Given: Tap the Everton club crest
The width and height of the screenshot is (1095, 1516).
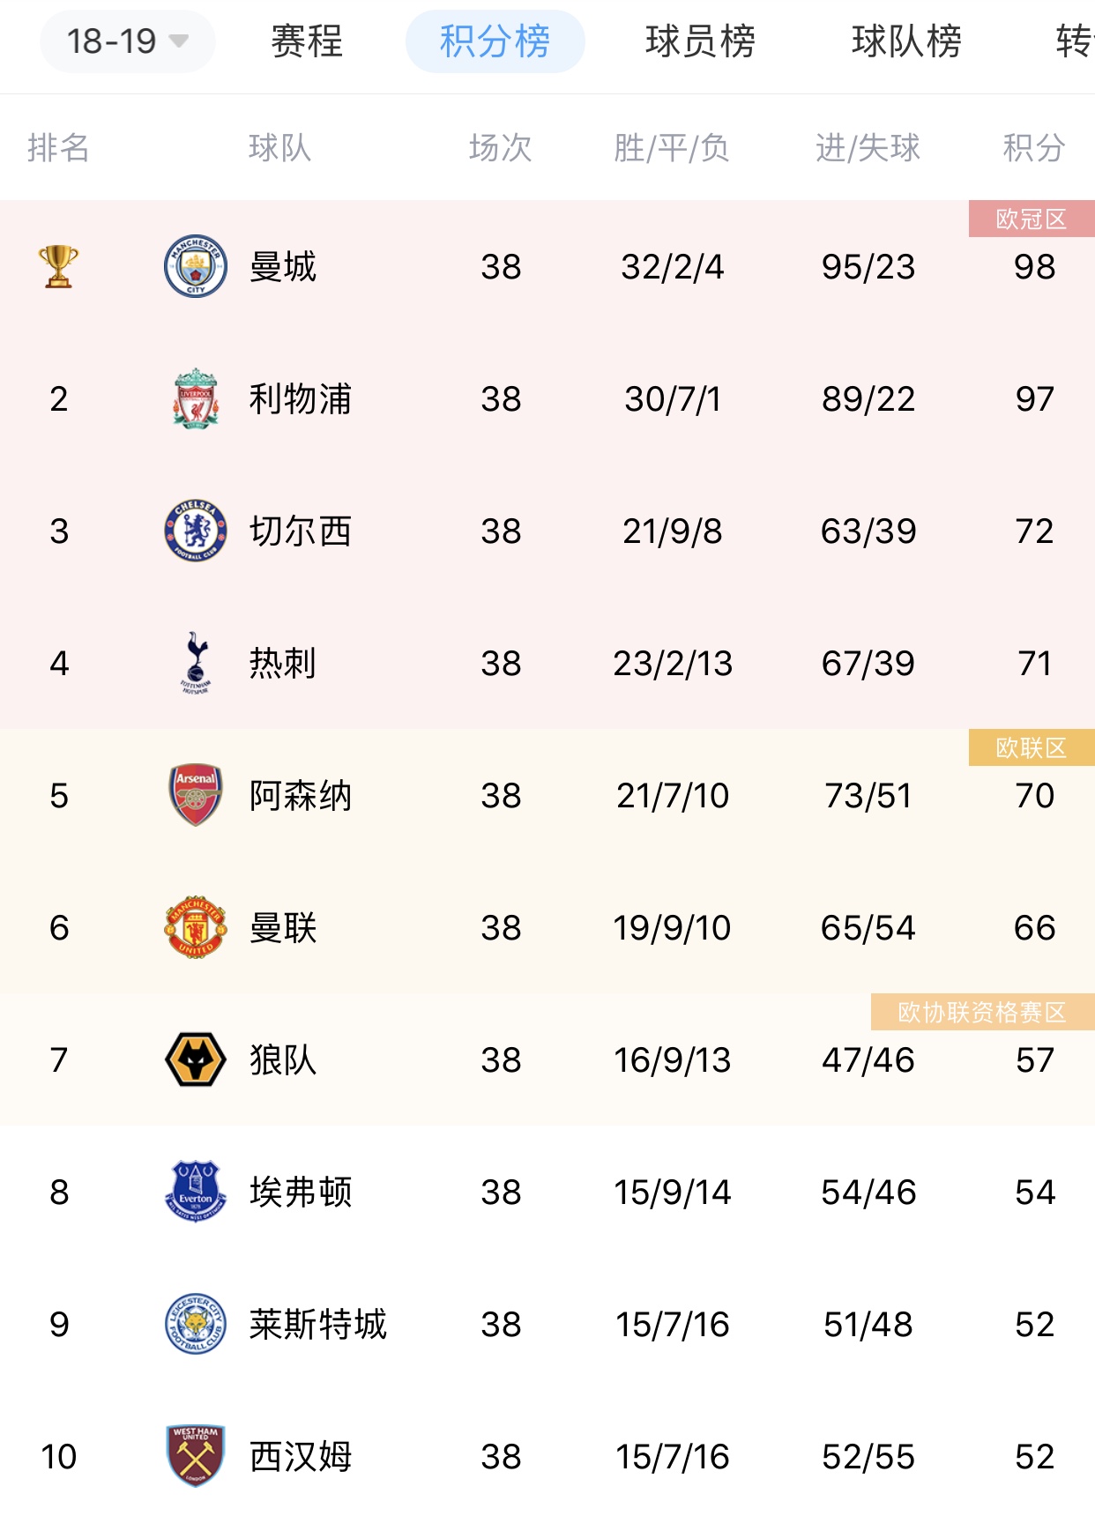Looking at the screenshot, I should [x=196, y=1192].
